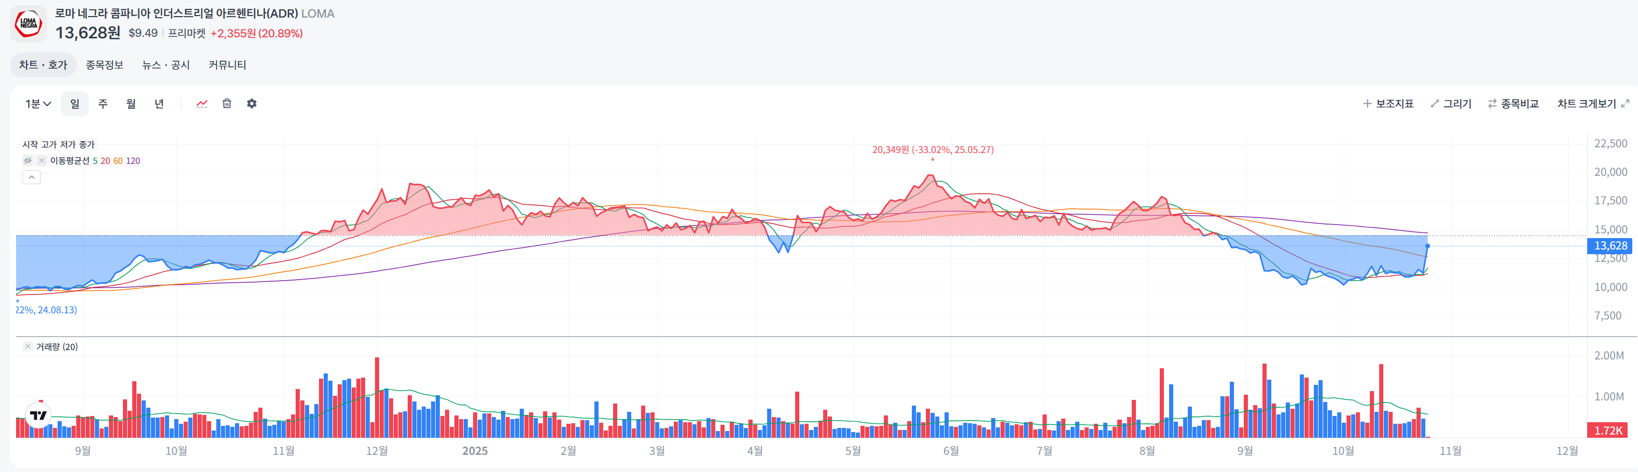This screenshot has width=1638, height=472.
Task: Open the 차트 · 호가 tab
Action: pyautogui.click(x=43, y=65)
